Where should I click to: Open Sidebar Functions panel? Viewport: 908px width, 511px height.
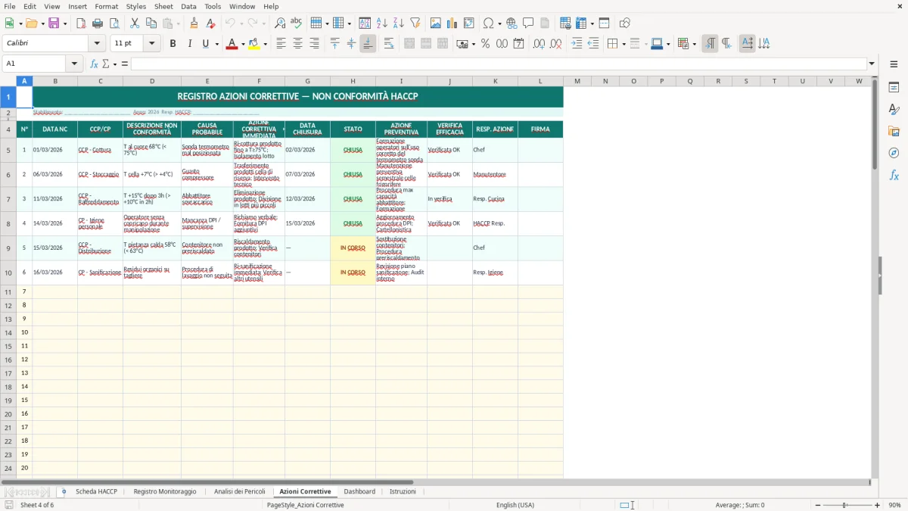pyautogui.click(x=894, y=175)
